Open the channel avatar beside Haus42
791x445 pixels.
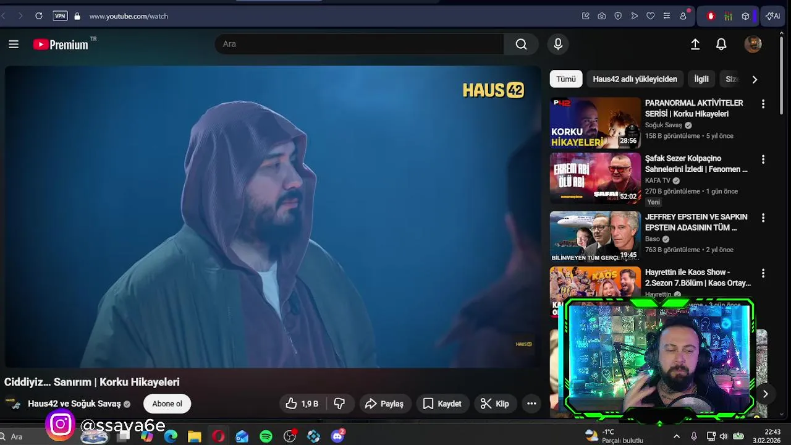click(x=13, y=404)
